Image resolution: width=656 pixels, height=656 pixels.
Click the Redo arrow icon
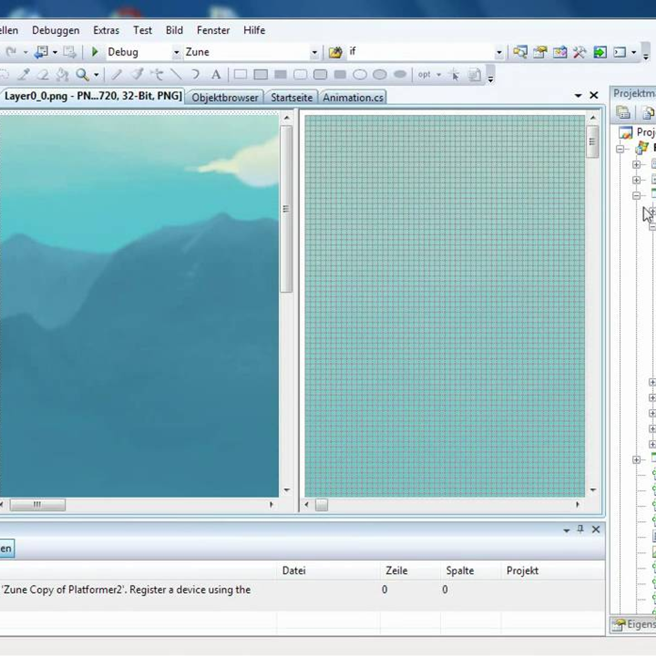(x=11, y=52)
